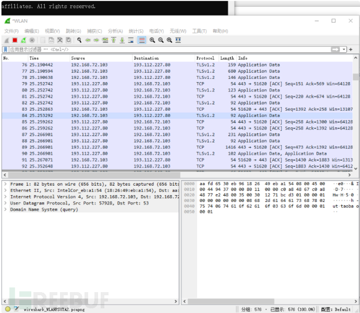Click the 配置: Default profile label
Screen dimensions: 360x313
(x=335, y=309)
